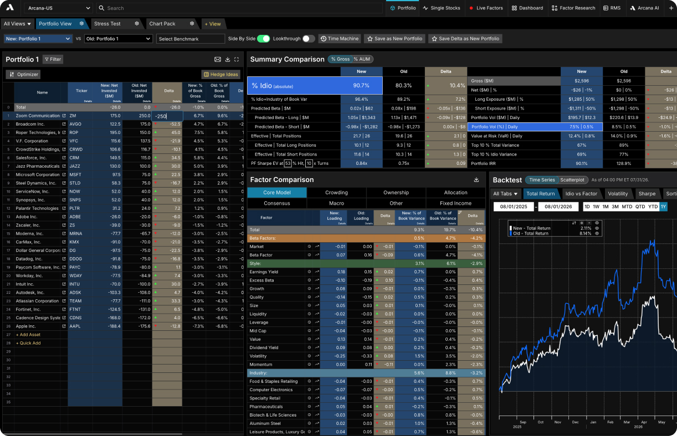
Task: Open Dashboard from top navigation
Action: pyautogui.click(x=527, y=8)
